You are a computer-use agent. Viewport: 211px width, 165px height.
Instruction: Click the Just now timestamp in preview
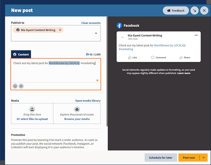133,39
